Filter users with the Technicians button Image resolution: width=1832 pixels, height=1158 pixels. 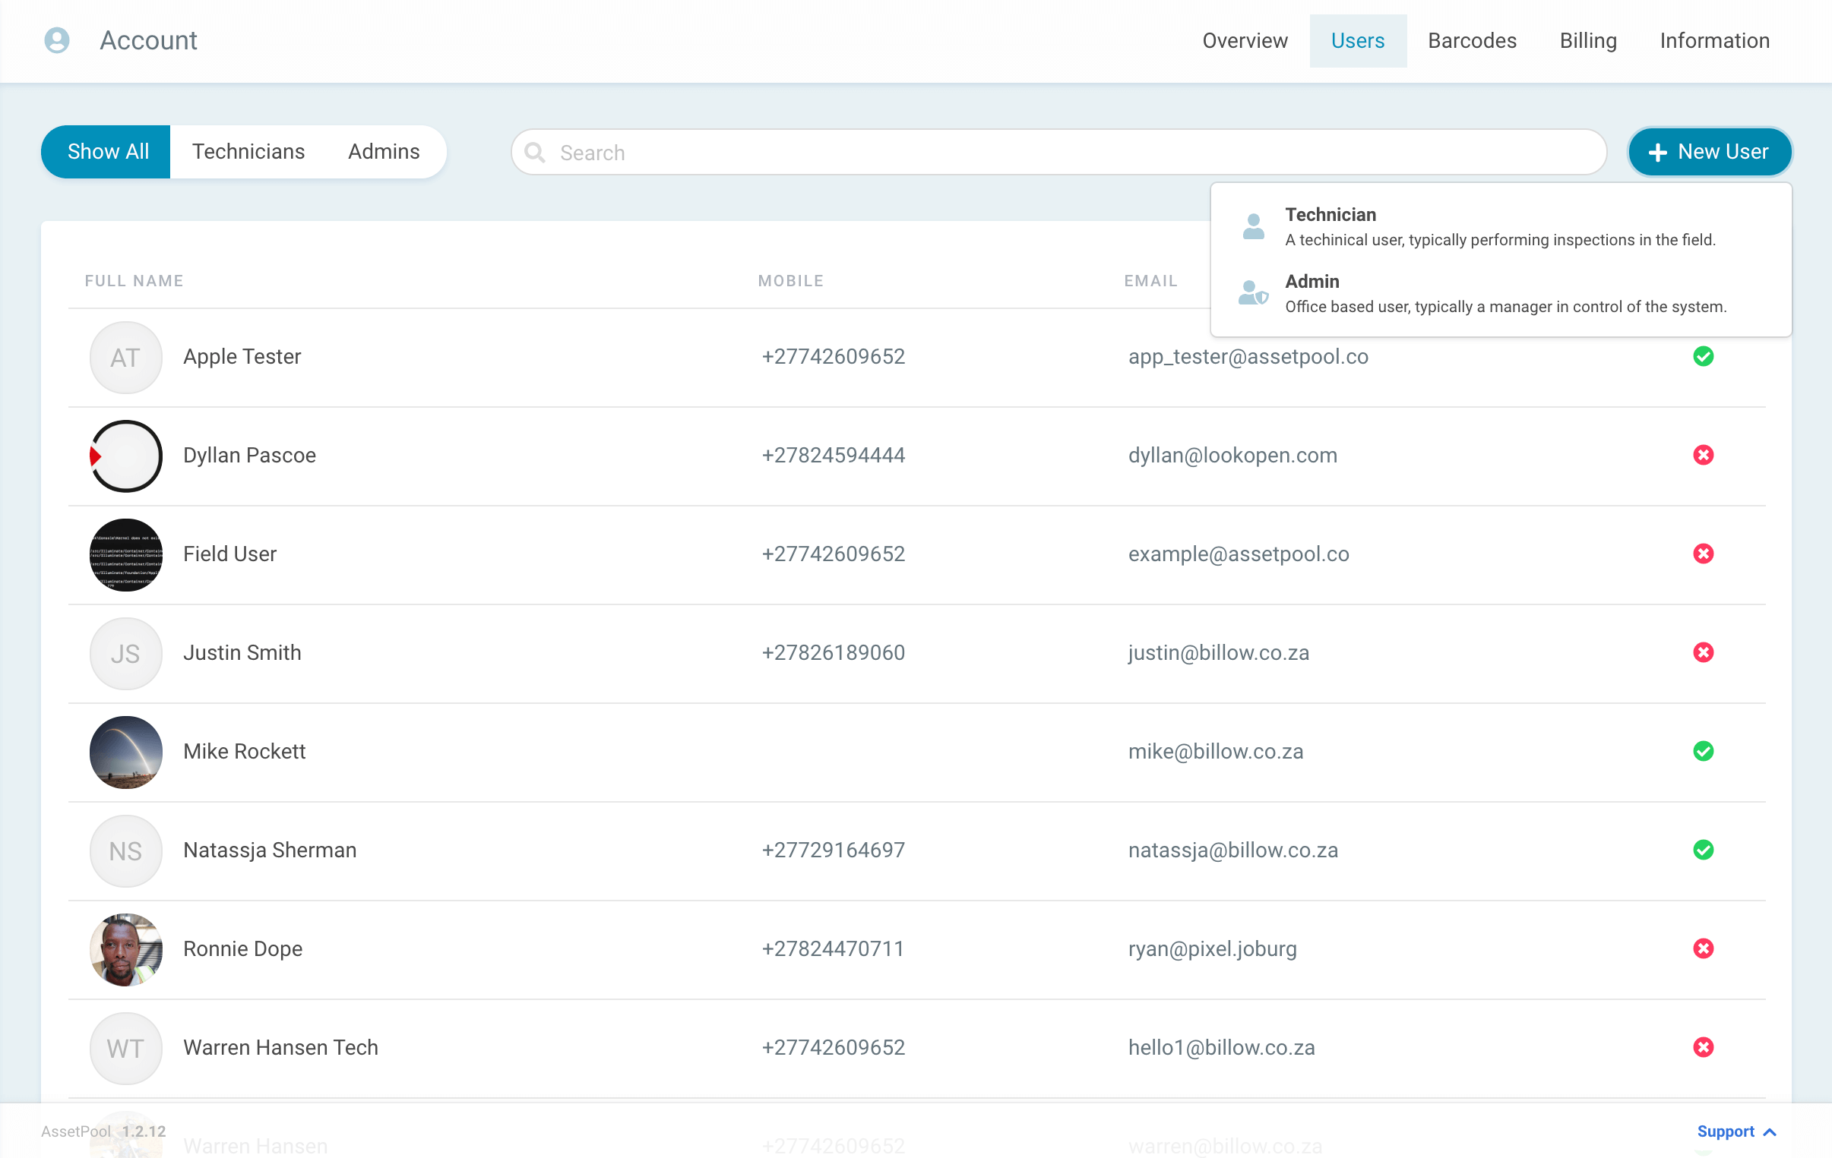pyautogui.click(x=248, y=151)
